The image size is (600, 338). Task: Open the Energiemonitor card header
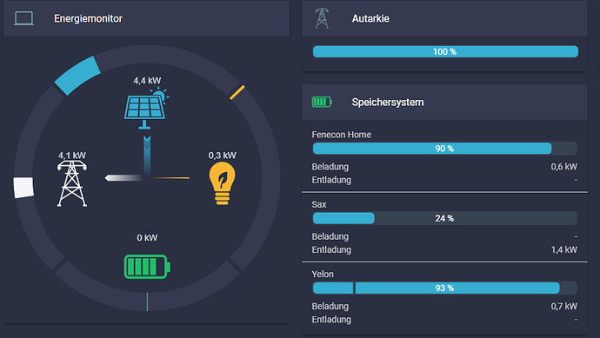coord(147,18)
